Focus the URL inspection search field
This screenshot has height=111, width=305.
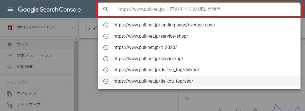(x=199, y=9)
